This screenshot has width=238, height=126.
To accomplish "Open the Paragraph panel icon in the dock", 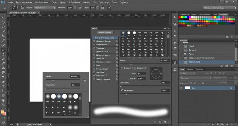I will [x=175, y=36].
